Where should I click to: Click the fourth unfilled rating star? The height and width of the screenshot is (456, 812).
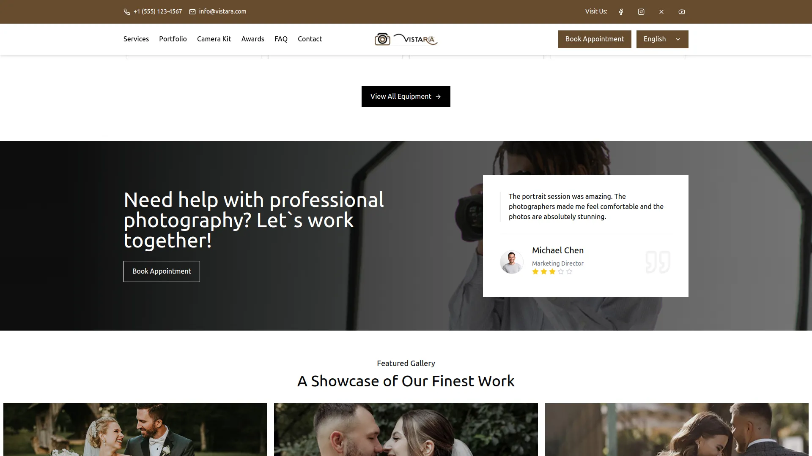click(560, 271)
